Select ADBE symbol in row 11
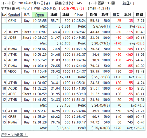The width and height of the screenshot is (147, 138). pos(12,94)
